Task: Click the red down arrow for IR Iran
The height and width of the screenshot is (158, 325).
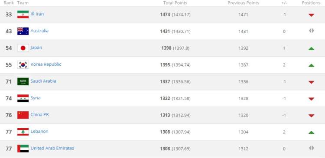Action: [x=311, y=15]
